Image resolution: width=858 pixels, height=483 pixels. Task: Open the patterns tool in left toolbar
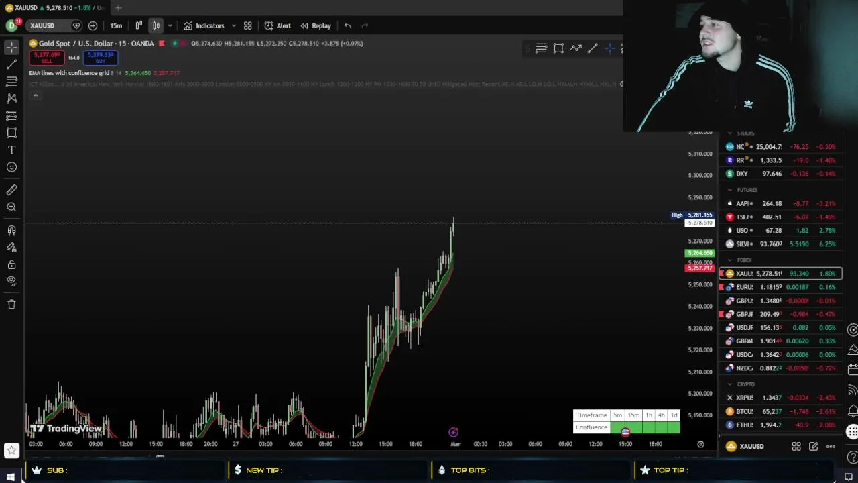point(11,98)
